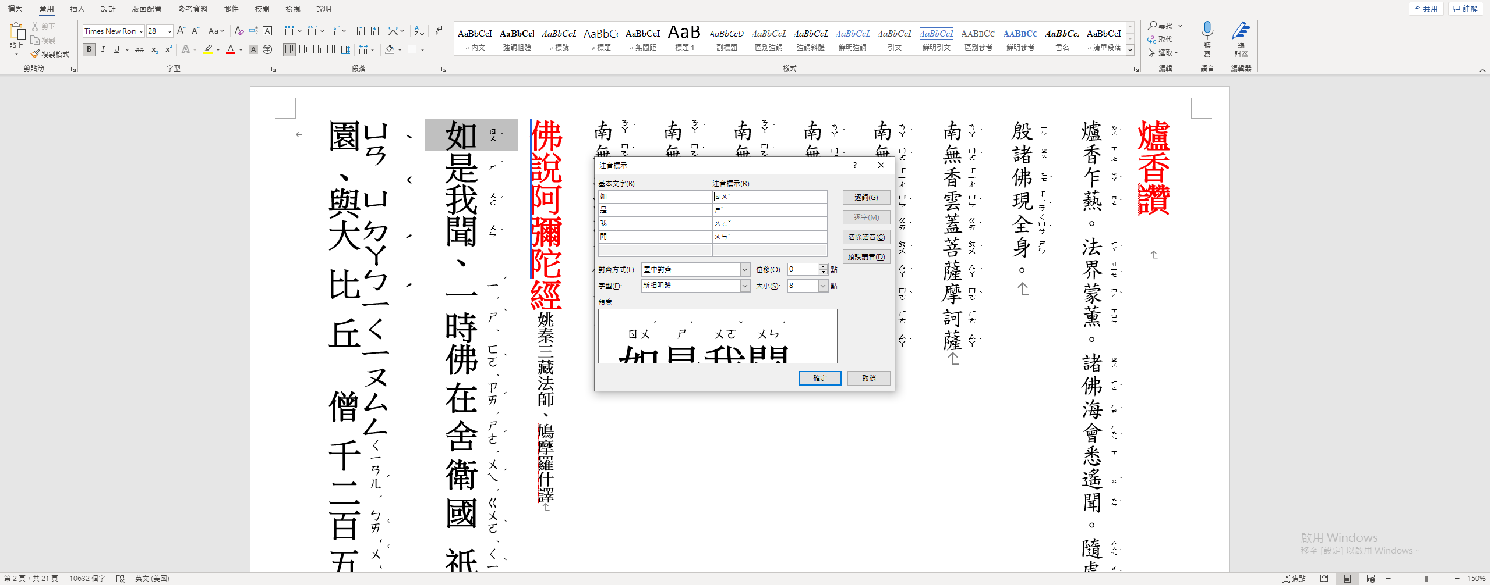The width and height of the screenshot is (1491, 585).
Task: Click the yellow text highlight color button
Action: 208,49
